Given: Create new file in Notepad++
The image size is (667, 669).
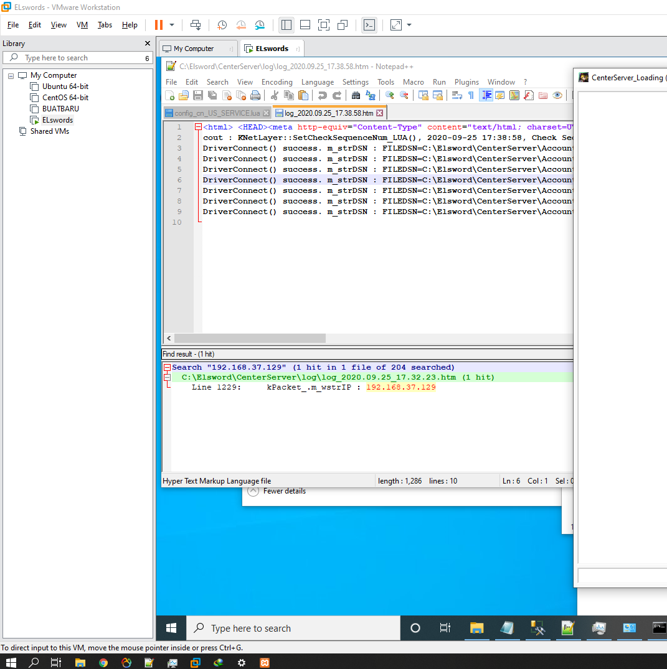Looking at the screenshot, I should coord(169,96).
